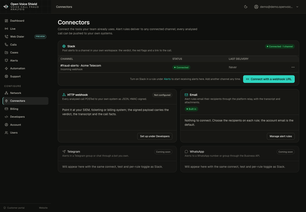Click the Never last delivery value
306x212 pixels.
tap(233, 67)
